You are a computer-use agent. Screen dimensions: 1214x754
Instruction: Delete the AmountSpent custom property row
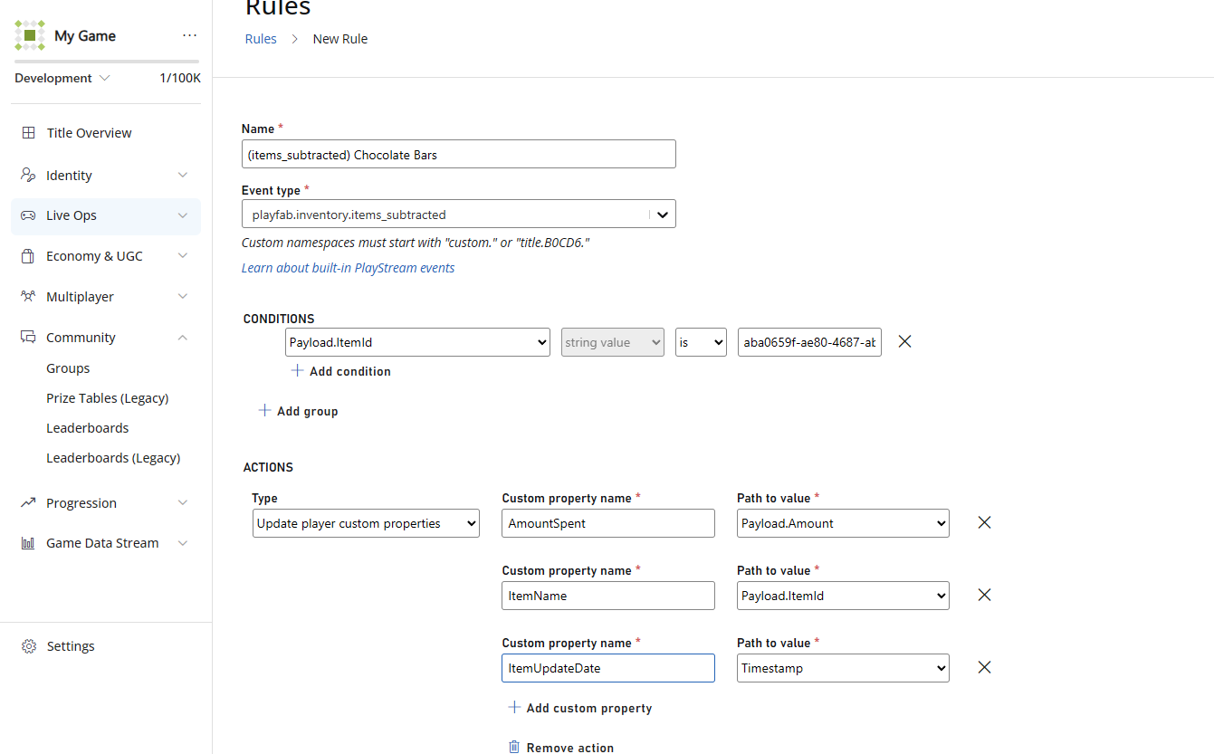pyautogui.click(x=984, y=522)
